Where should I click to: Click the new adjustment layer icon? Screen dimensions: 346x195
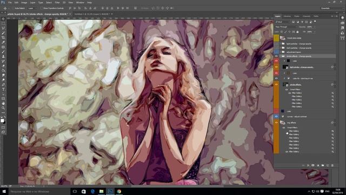click(x=318, y=165)
